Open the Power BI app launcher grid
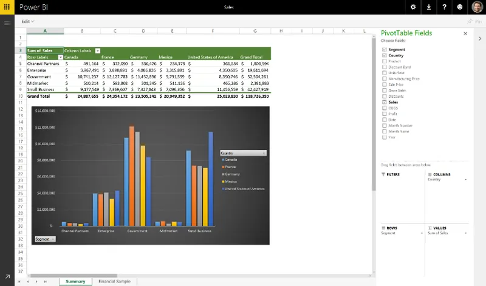This screenshot has height=286, width=486. click(7, 7)
